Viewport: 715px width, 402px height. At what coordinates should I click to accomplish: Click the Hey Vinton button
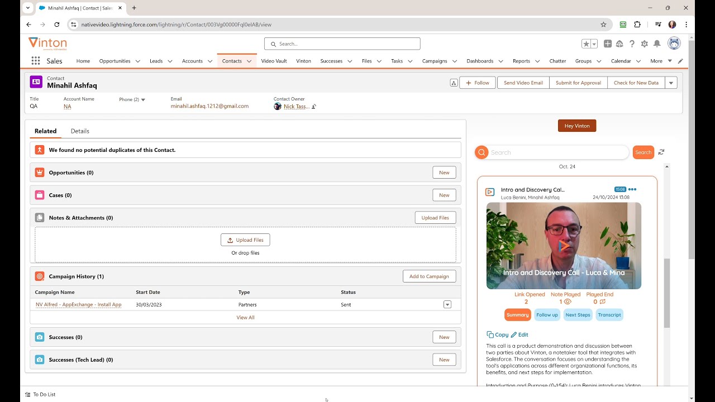pyautogui.click(x=577, y=126)
